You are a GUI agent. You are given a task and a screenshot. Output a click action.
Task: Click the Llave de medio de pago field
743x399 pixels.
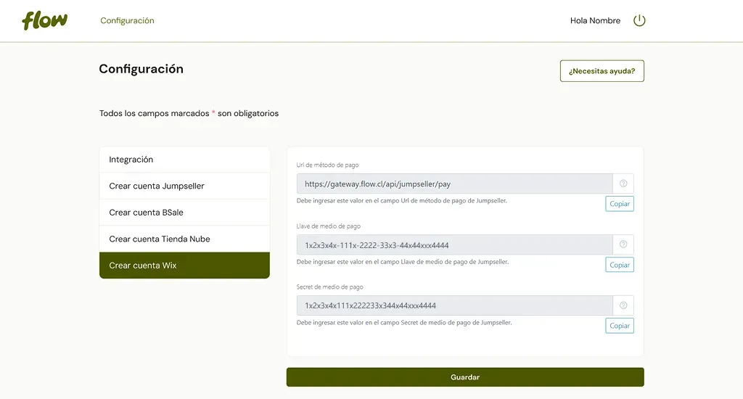(454, 244)
